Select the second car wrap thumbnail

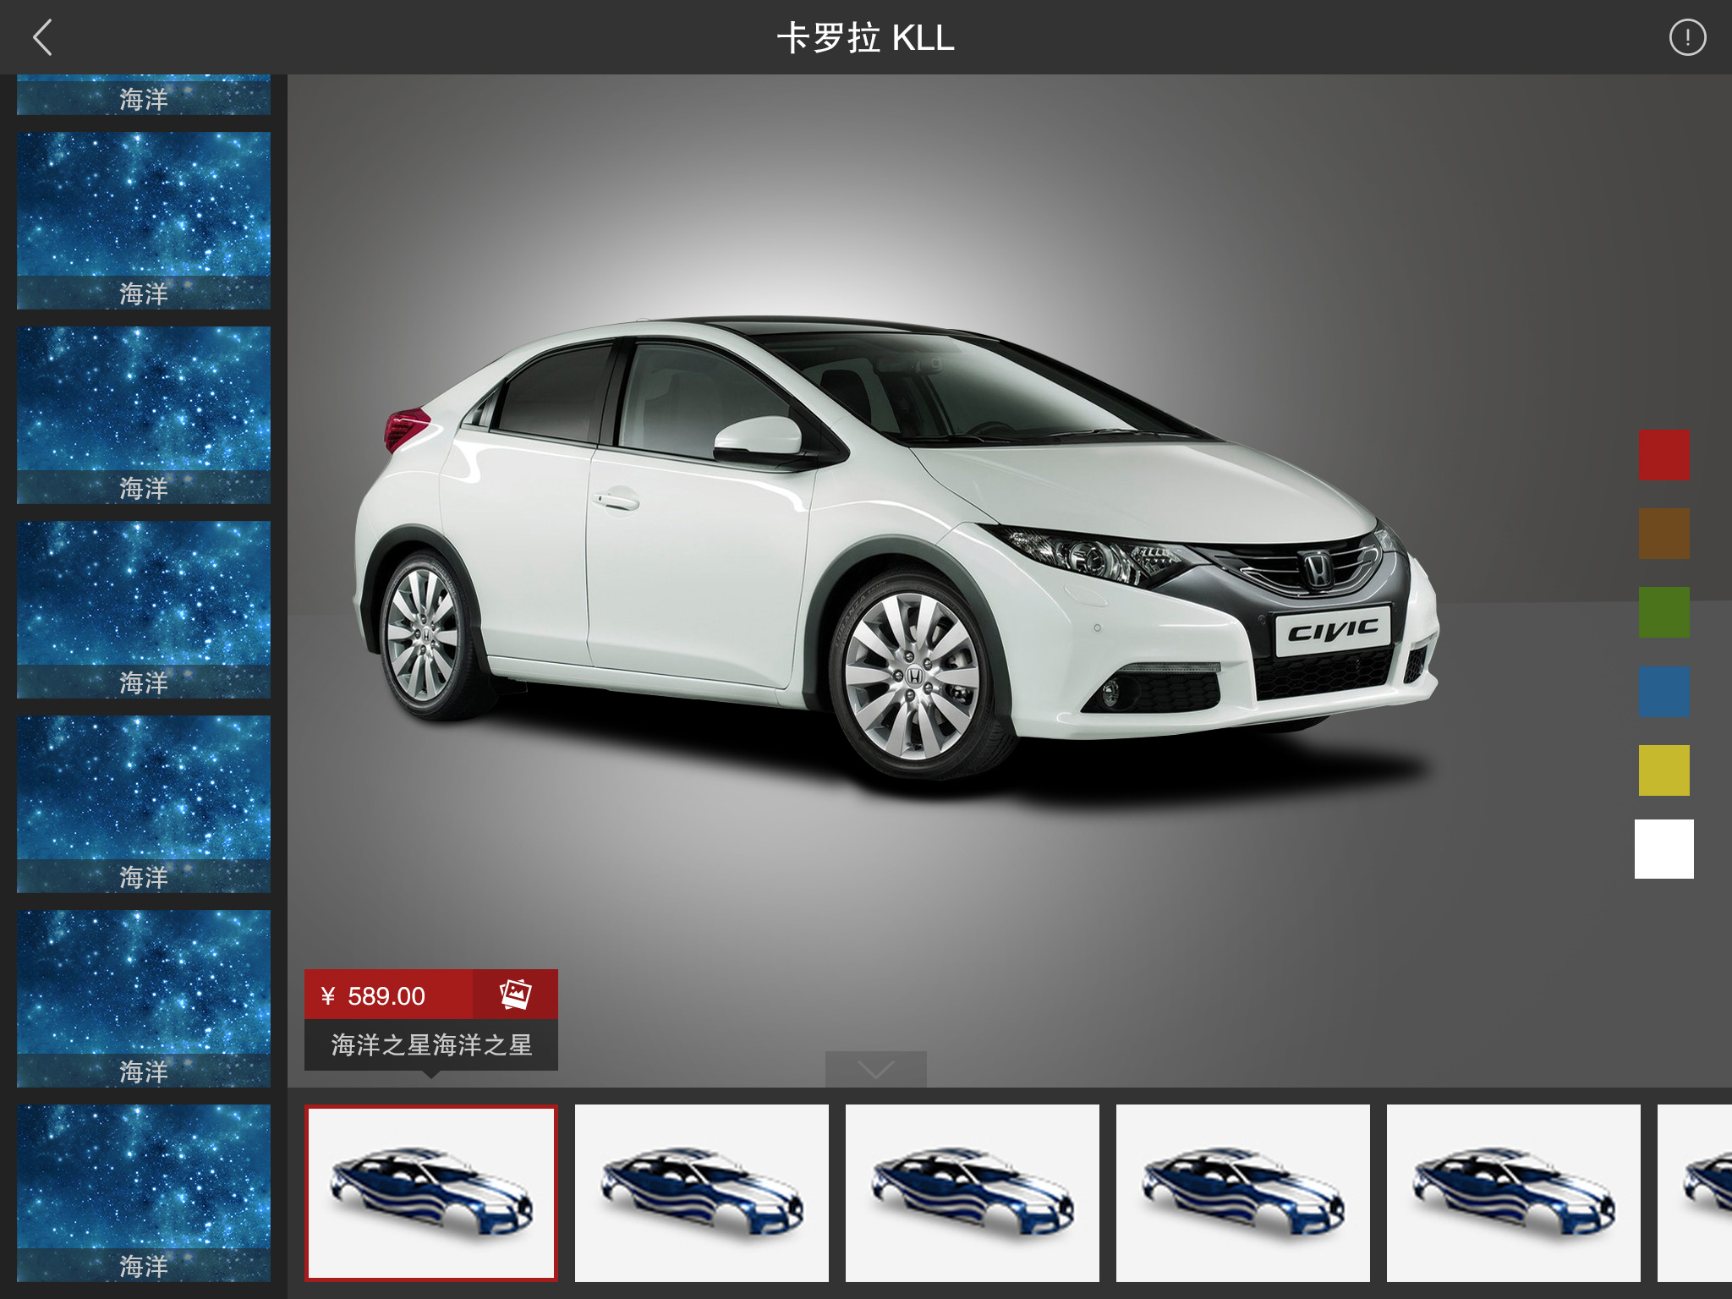point(702,1193)
